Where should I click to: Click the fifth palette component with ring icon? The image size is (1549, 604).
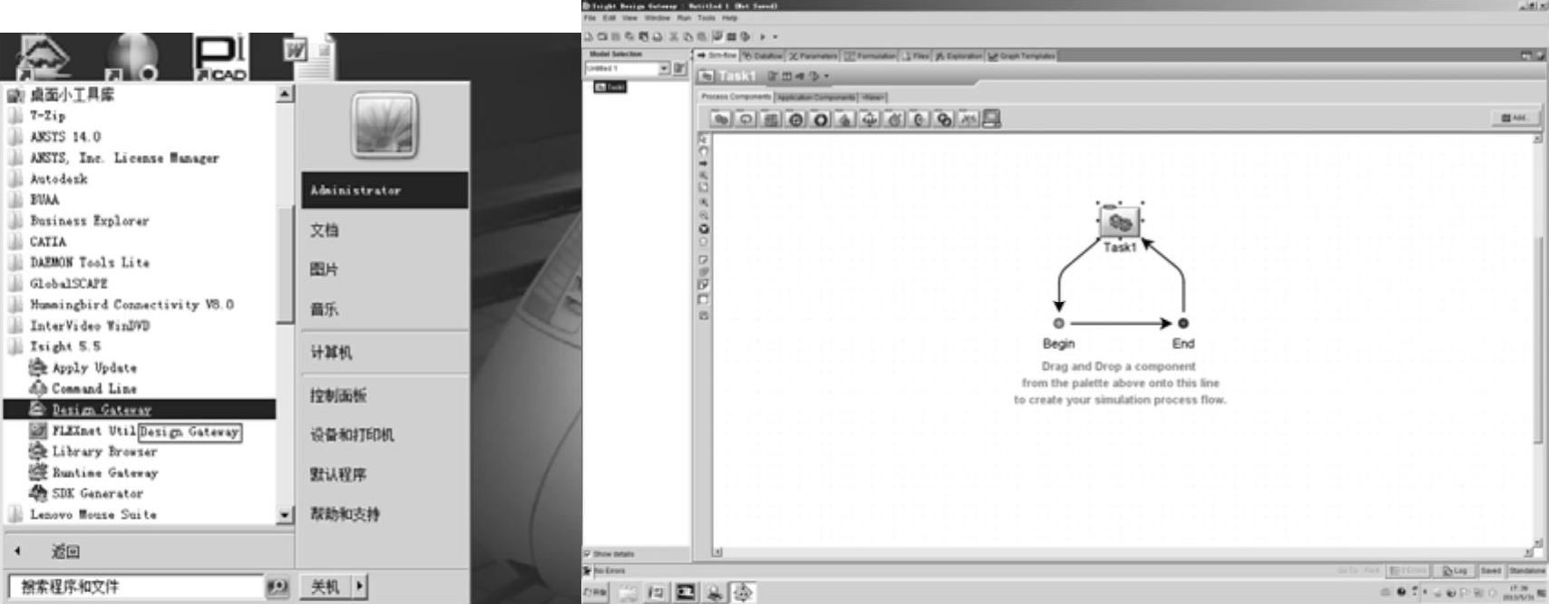pos(821,119)
